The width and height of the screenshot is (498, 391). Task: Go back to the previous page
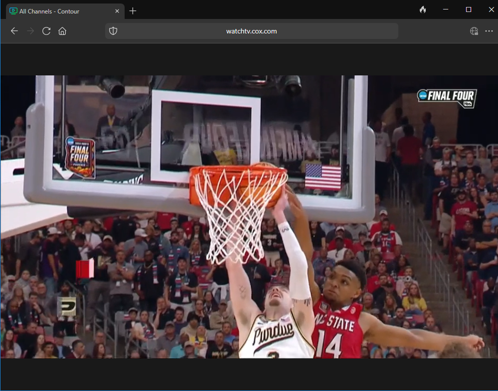tap(14, 31)
